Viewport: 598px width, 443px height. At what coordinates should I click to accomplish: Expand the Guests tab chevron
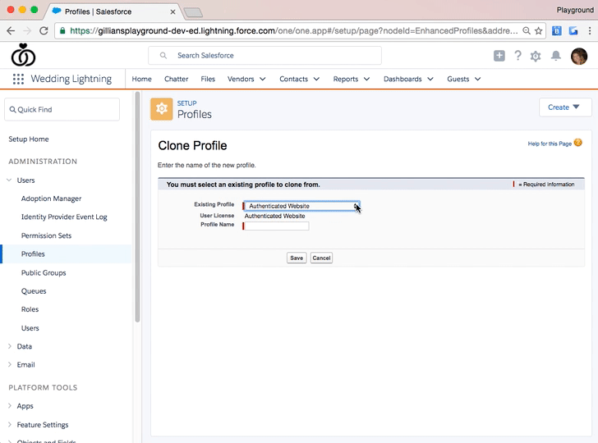click(x=478, y=80)
